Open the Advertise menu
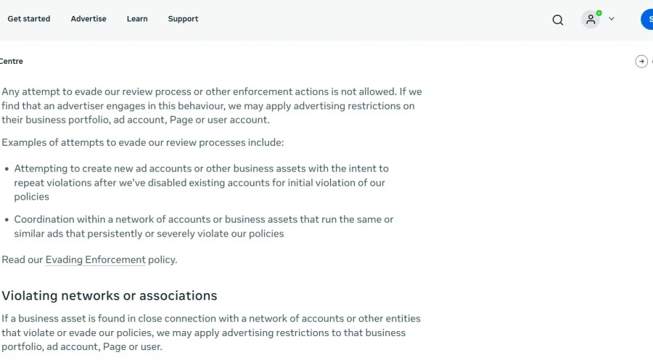The height and width of the screenshot is (363, 653). [89, 19]
